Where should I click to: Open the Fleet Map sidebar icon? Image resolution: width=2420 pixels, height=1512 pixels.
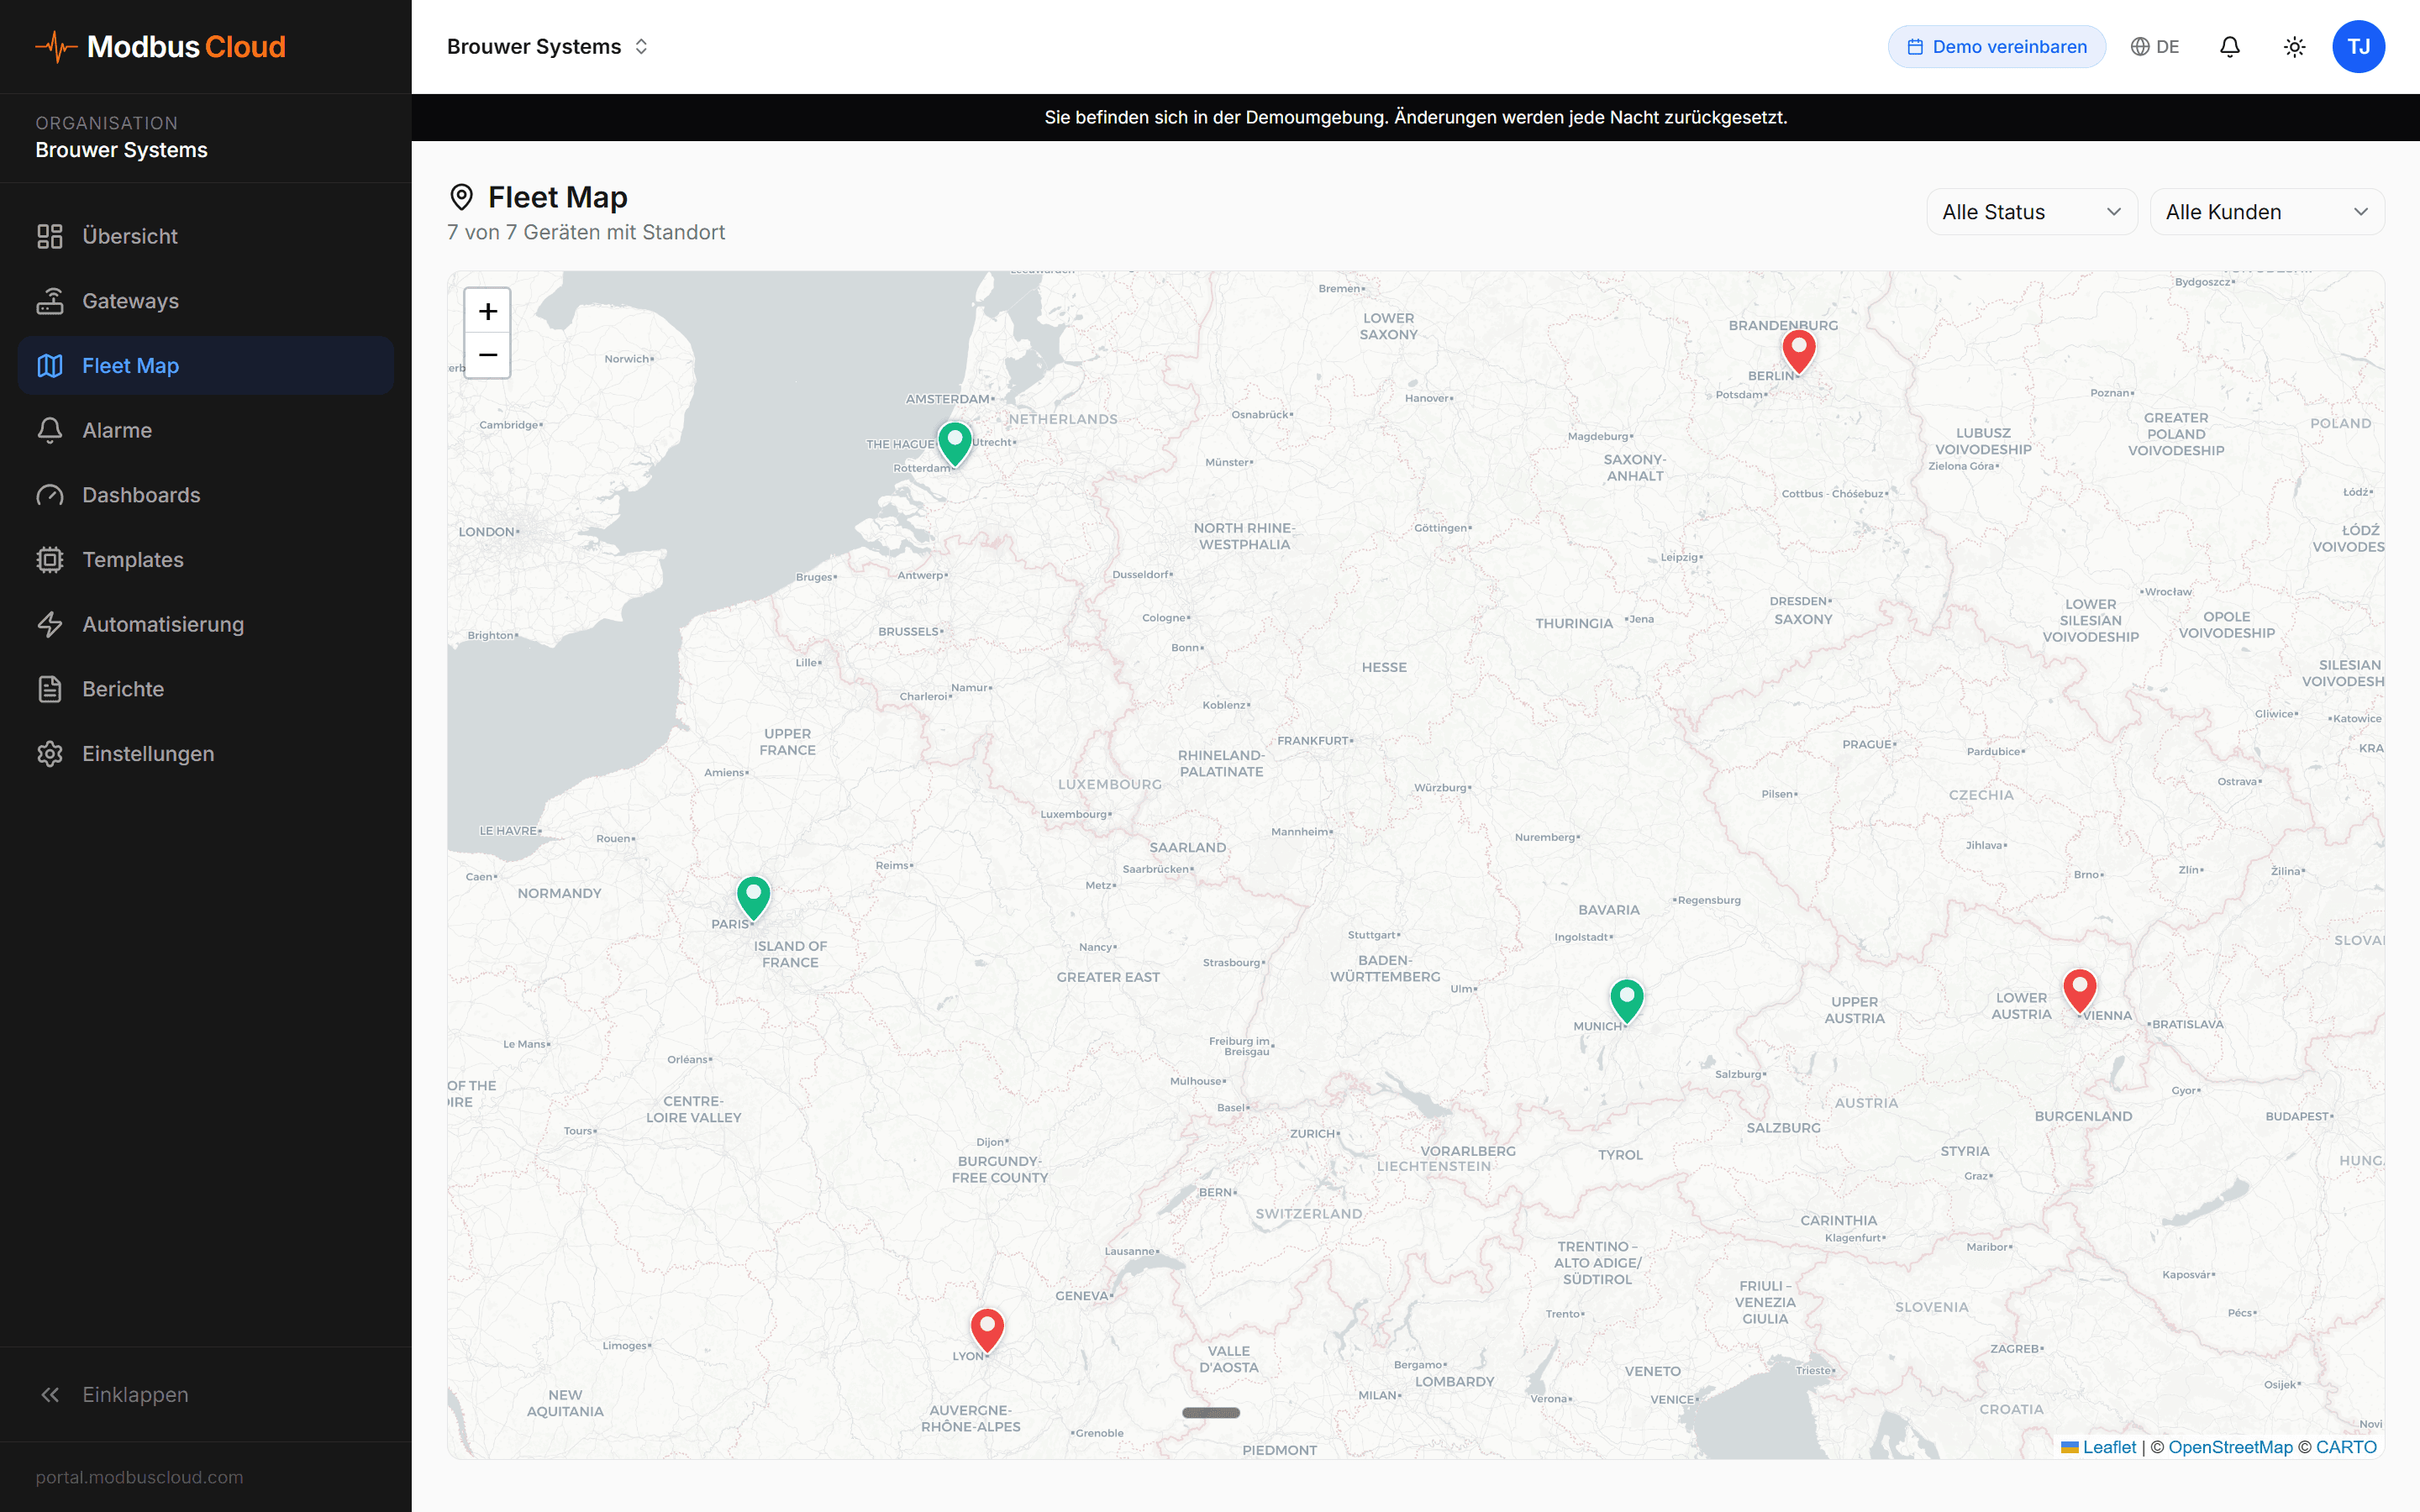pos(50,365)
